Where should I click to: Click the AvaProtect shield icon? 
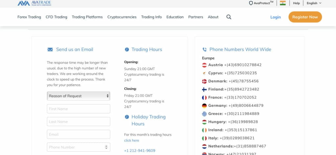pyautogui.click(x=251, y=3)
